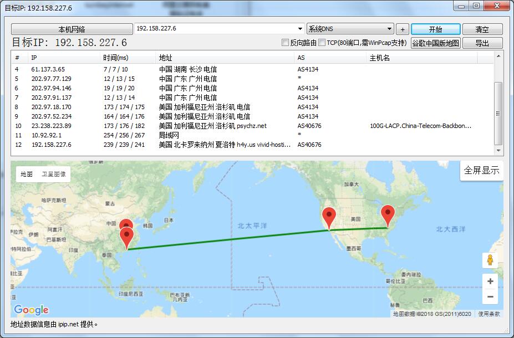Enable the TCP 80端口 checkbox

pos(321,42)
